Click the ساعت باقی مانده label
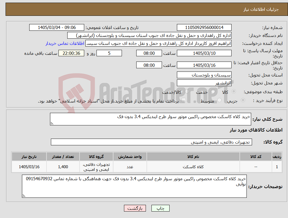288x218 pixels. click(41, 53)
